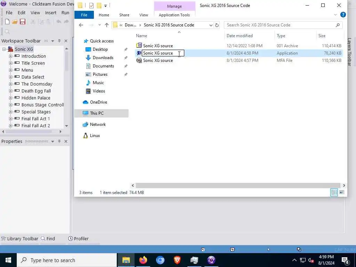Expand the Title Screen frame node
Image resolution: width=356 pixels, height=267 pixels.
(10, 63)
